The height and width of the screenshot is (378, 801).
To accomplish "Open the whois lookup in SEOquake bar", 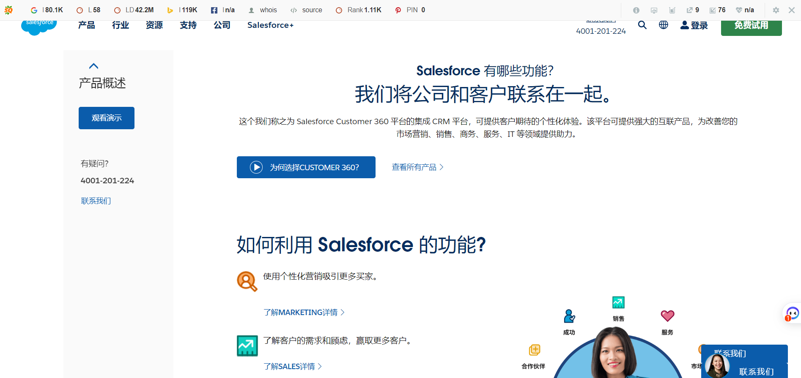I will (263, 10).
